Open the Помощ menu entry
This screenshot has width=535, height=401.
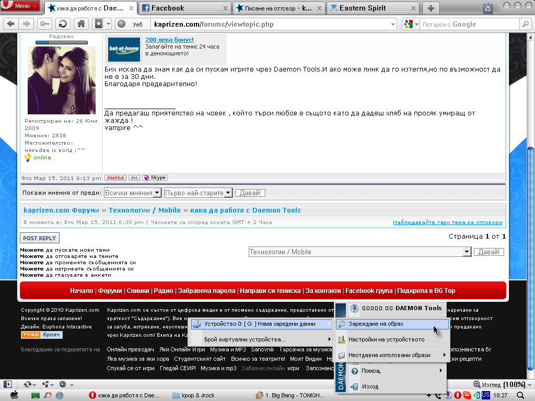tap(397, 371)
